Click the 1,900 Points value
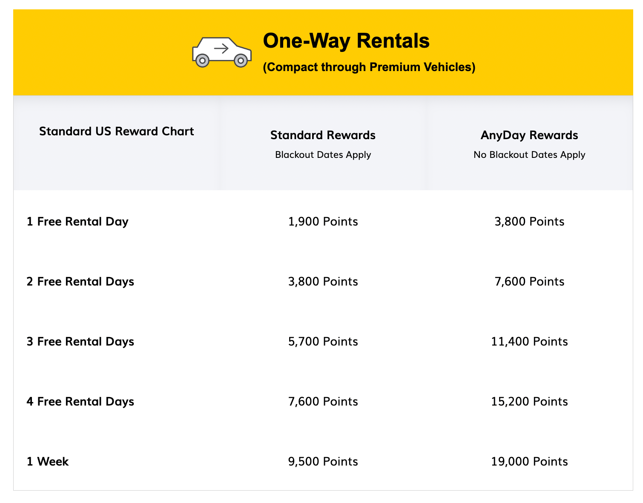 pyautogui.click(x=323, y=222)
